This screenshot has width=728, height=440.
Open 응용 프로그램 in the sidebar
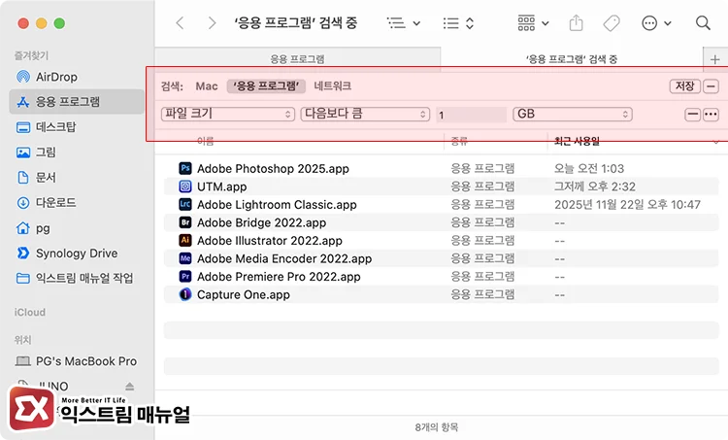point(77,102)
